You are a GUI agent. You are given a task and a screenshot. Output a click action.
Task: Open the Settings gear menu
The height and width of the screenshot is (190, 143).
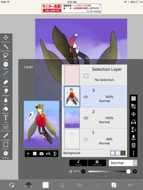(6, 155)
